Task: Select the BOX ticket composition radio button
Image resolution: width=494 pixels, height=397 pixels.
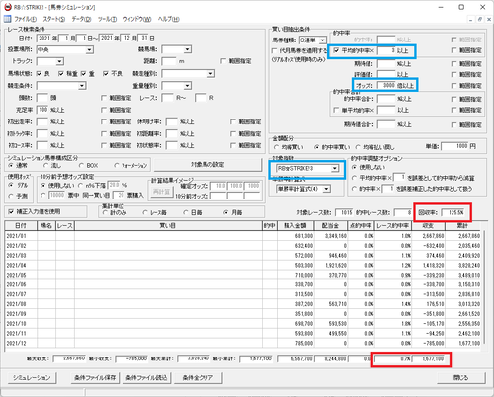Action: click(81, 165)
